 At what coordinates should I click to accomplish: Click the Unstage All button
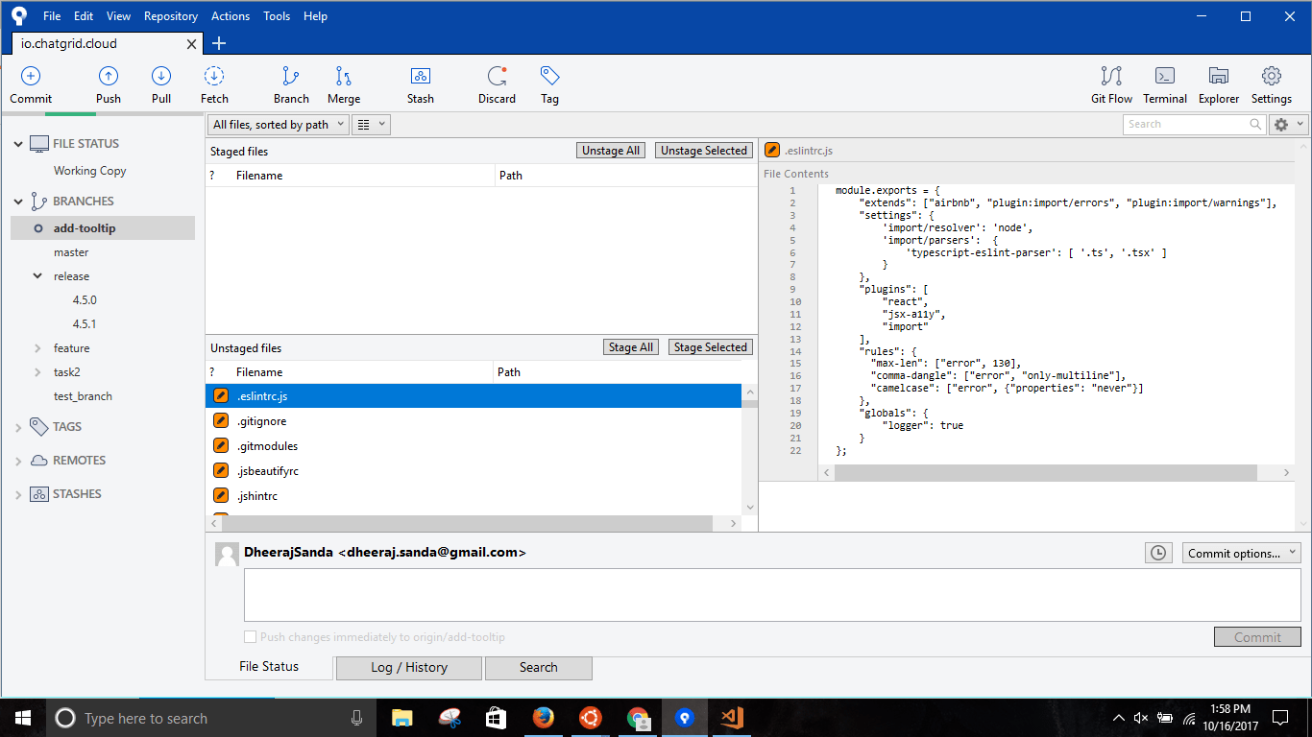tap(611, 151)
